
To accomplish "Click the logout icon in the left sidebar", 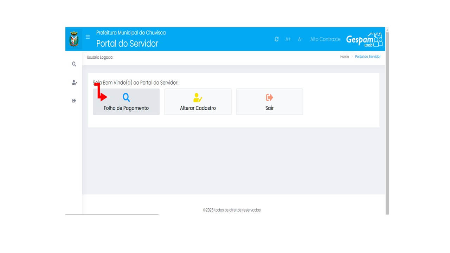I will [x=74, y=101].
